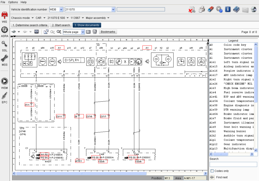
Task: Click the Position field showing M13
Action: coord(169,178)
